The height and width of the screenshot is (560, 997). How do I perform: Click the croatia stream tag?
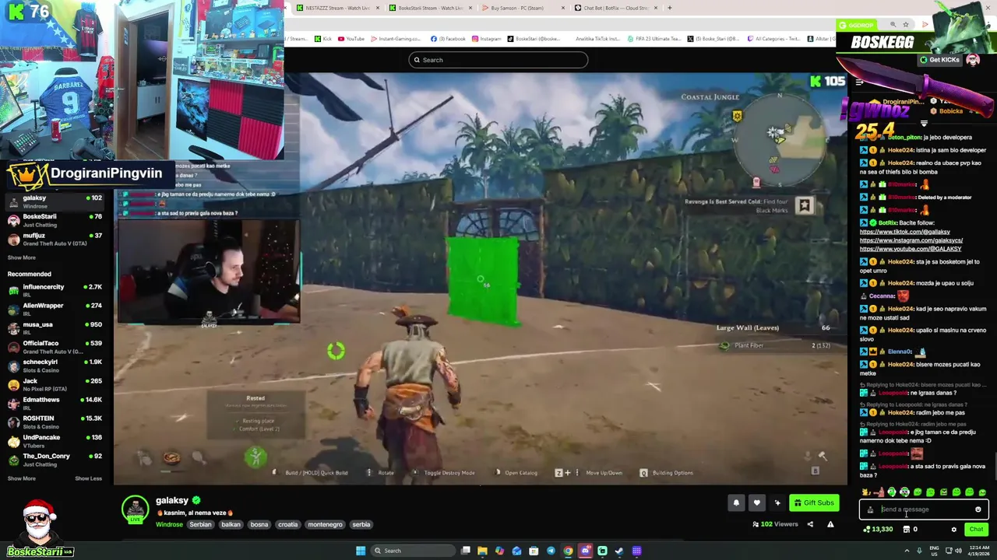pos(288,524)
